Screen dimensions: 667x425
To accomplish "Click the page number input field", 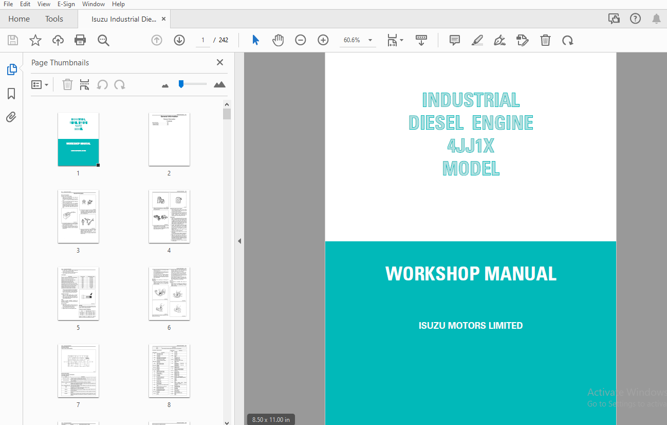I will [x=203, y=40].
